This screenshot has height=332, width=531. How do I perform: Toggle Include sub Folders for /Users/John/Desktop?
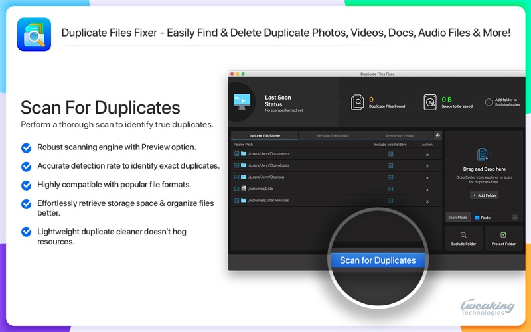tap(390, 177)
